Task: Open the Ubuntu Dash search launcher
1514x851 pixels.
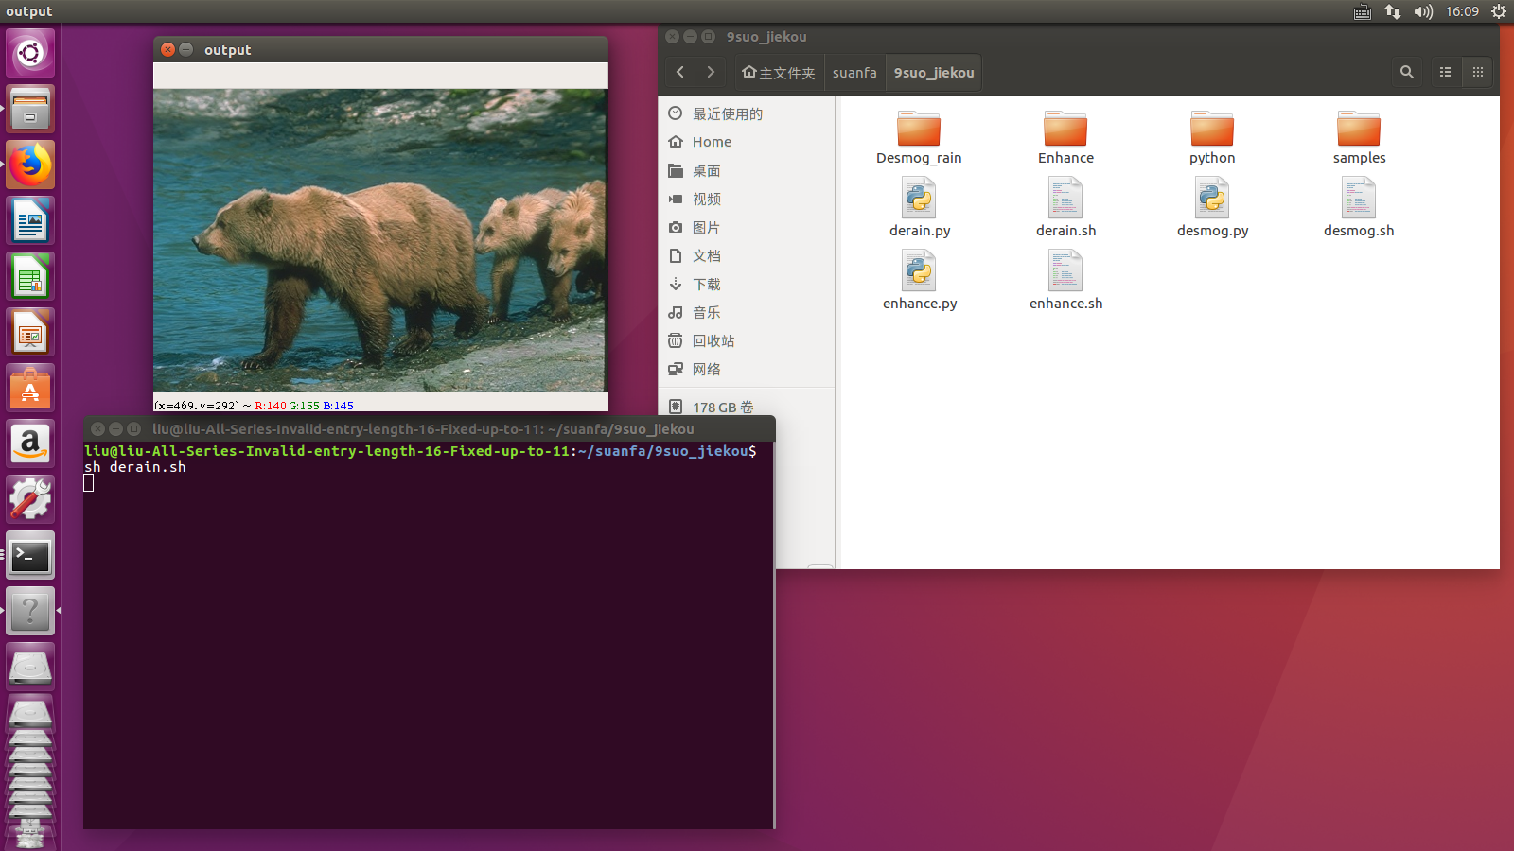Action: tap(30, 53)
